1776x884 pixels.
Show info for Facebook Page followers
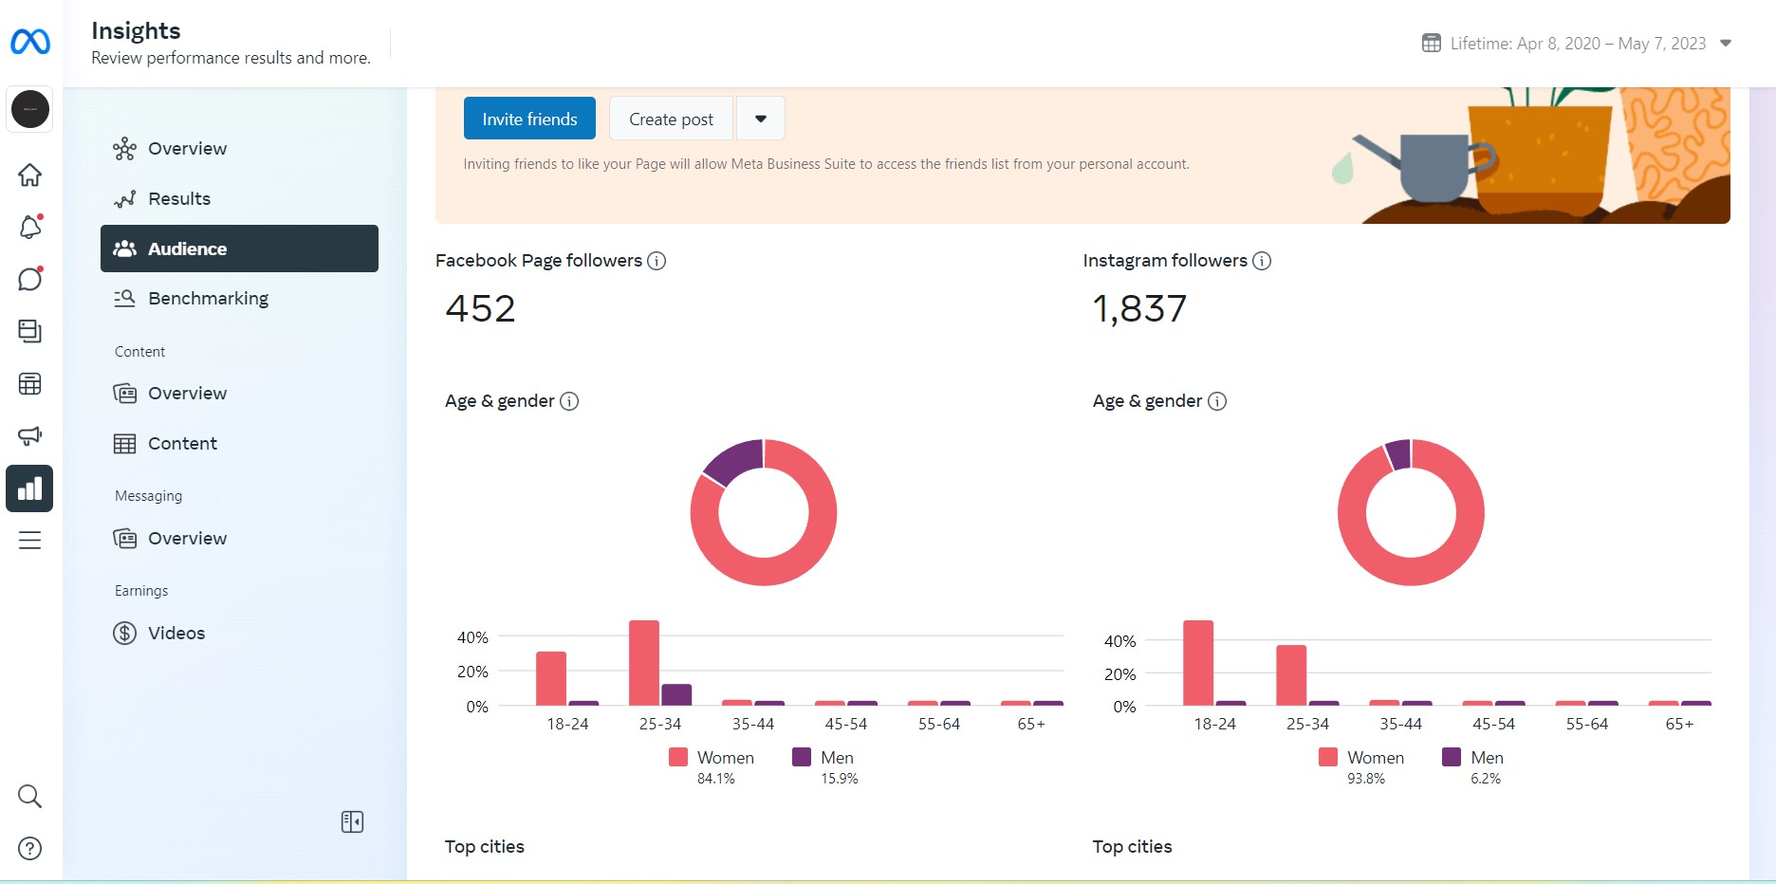[657, 261]
